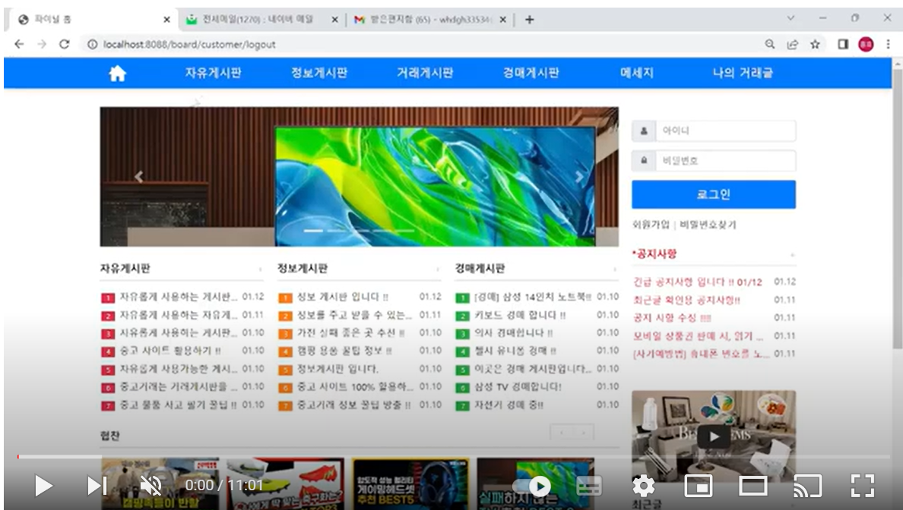
Task: Open video player settings gear
Action: [643, 486]
